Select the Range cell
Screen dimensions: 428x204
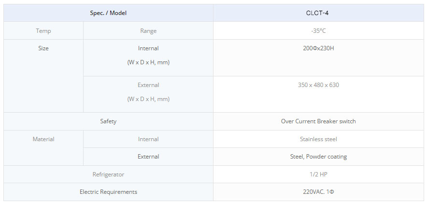pos(148,31)
